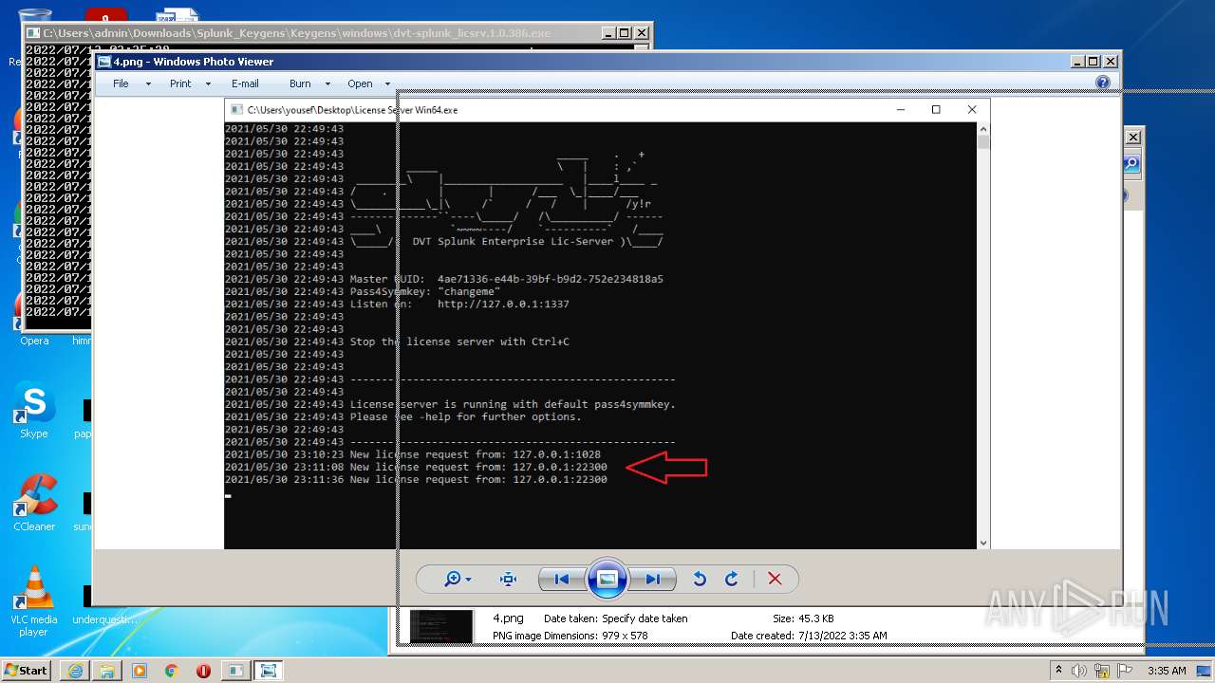Image resolution: width=1215 pixels, height=683 pixels.
Task: Open Photo Viewer help icon
Action: (1102, 83)
